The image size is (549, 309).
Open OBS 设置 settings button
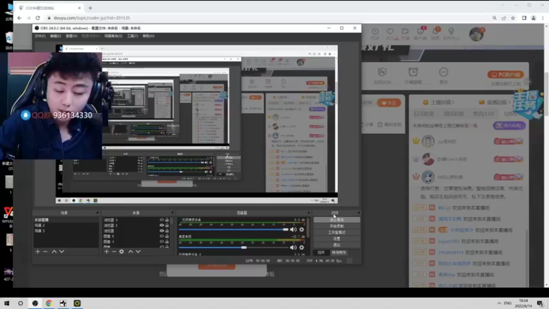[x=336, y=238]
